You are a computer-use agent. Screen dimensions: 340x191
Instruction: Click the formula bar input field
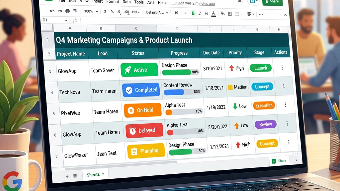(184, 21)
